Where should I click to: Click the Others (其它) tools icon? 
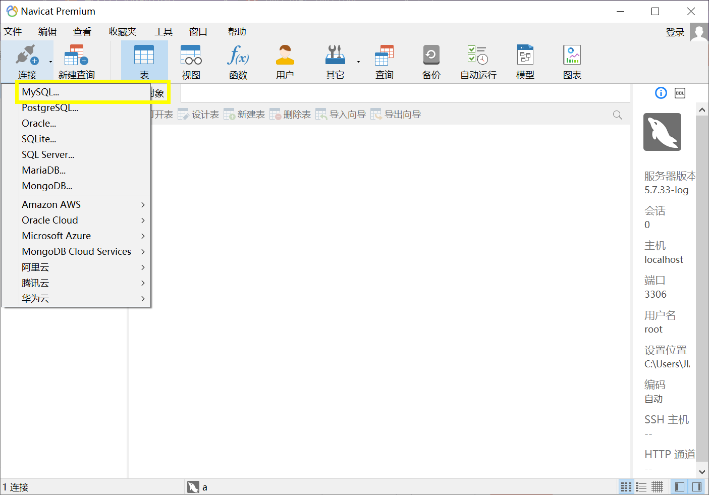pos(335,55)
